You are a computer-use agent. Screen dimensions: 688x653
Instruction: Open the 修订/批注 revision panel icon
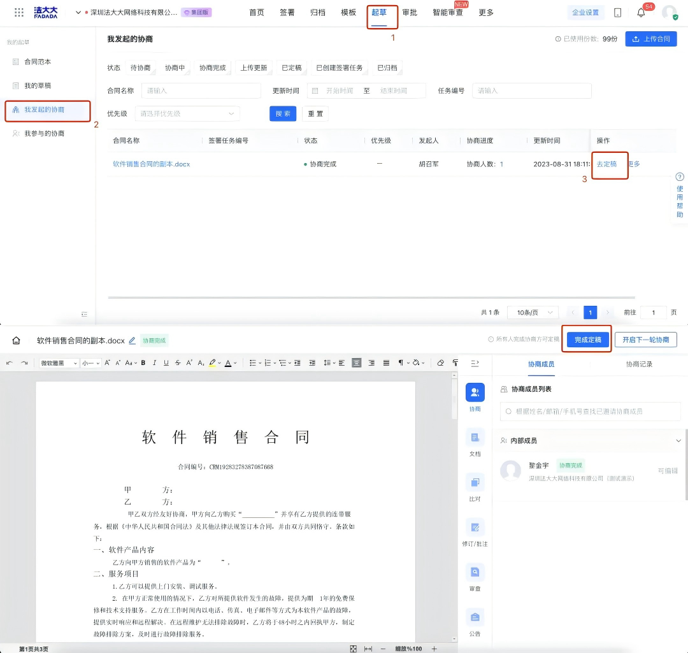pyautogui.click(x=475, y=527)
